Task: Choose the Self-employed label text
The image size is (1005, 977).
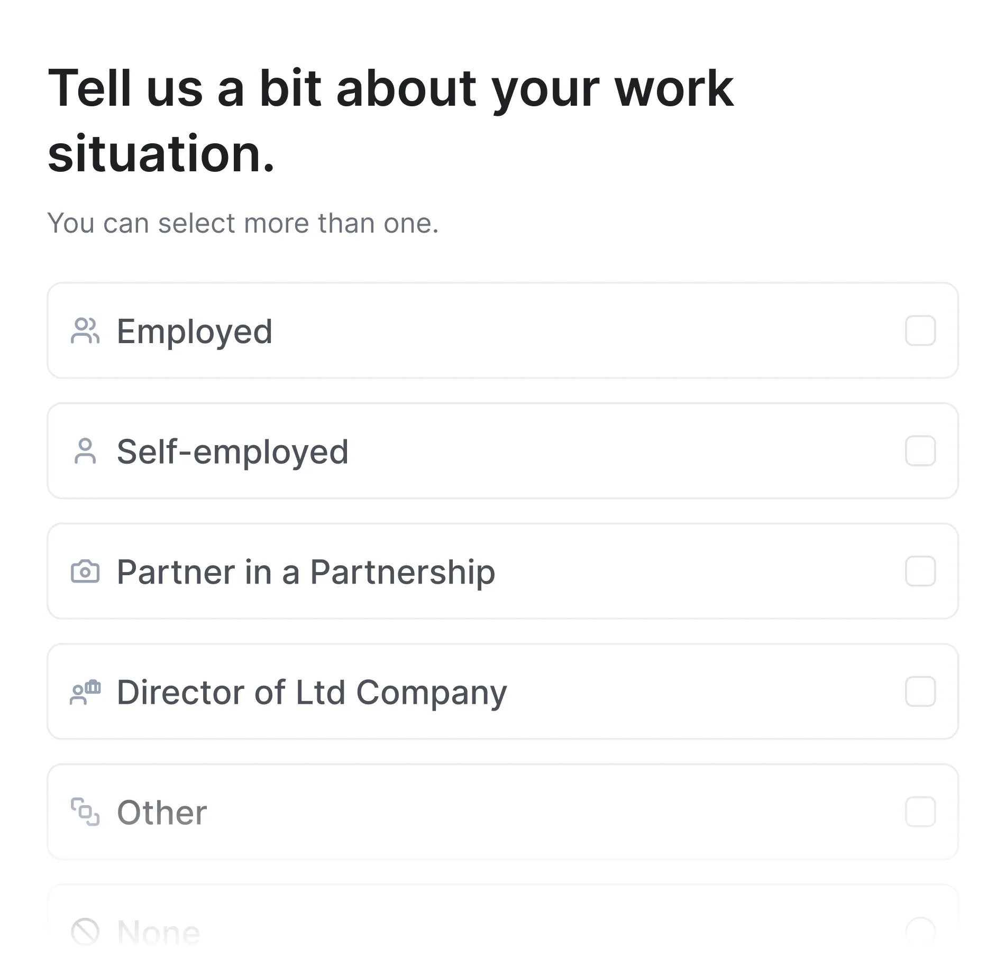Action: [233, 452]
